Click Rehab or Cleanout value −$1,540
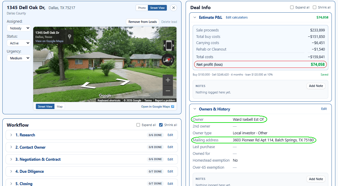338x186 pixels. pyautogui.click(x=318, y=49)
